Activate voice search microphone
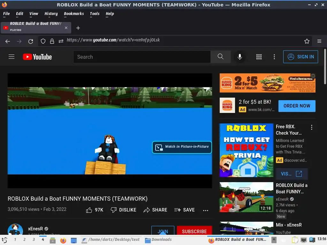 (240, 57)
